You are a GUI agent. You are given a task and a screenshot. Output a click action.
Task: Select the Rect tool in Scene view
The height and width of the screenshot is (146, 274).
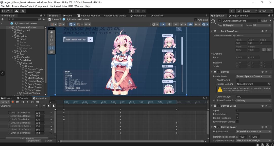[x=52, y=48]
